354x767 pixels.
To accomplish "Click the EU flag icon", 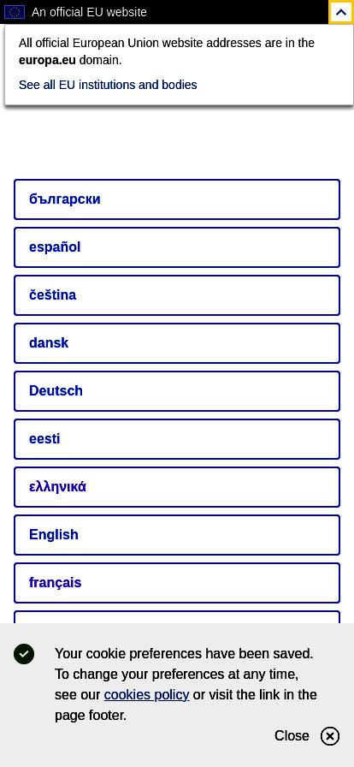I will pyautogui.click(x=15, y=12).
